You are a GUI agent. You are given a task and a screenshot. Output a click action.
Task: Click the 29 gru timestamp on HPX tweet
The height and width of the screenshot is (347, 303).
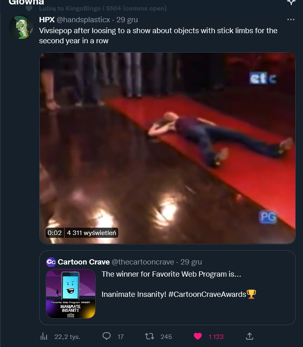tap(127, 19)
